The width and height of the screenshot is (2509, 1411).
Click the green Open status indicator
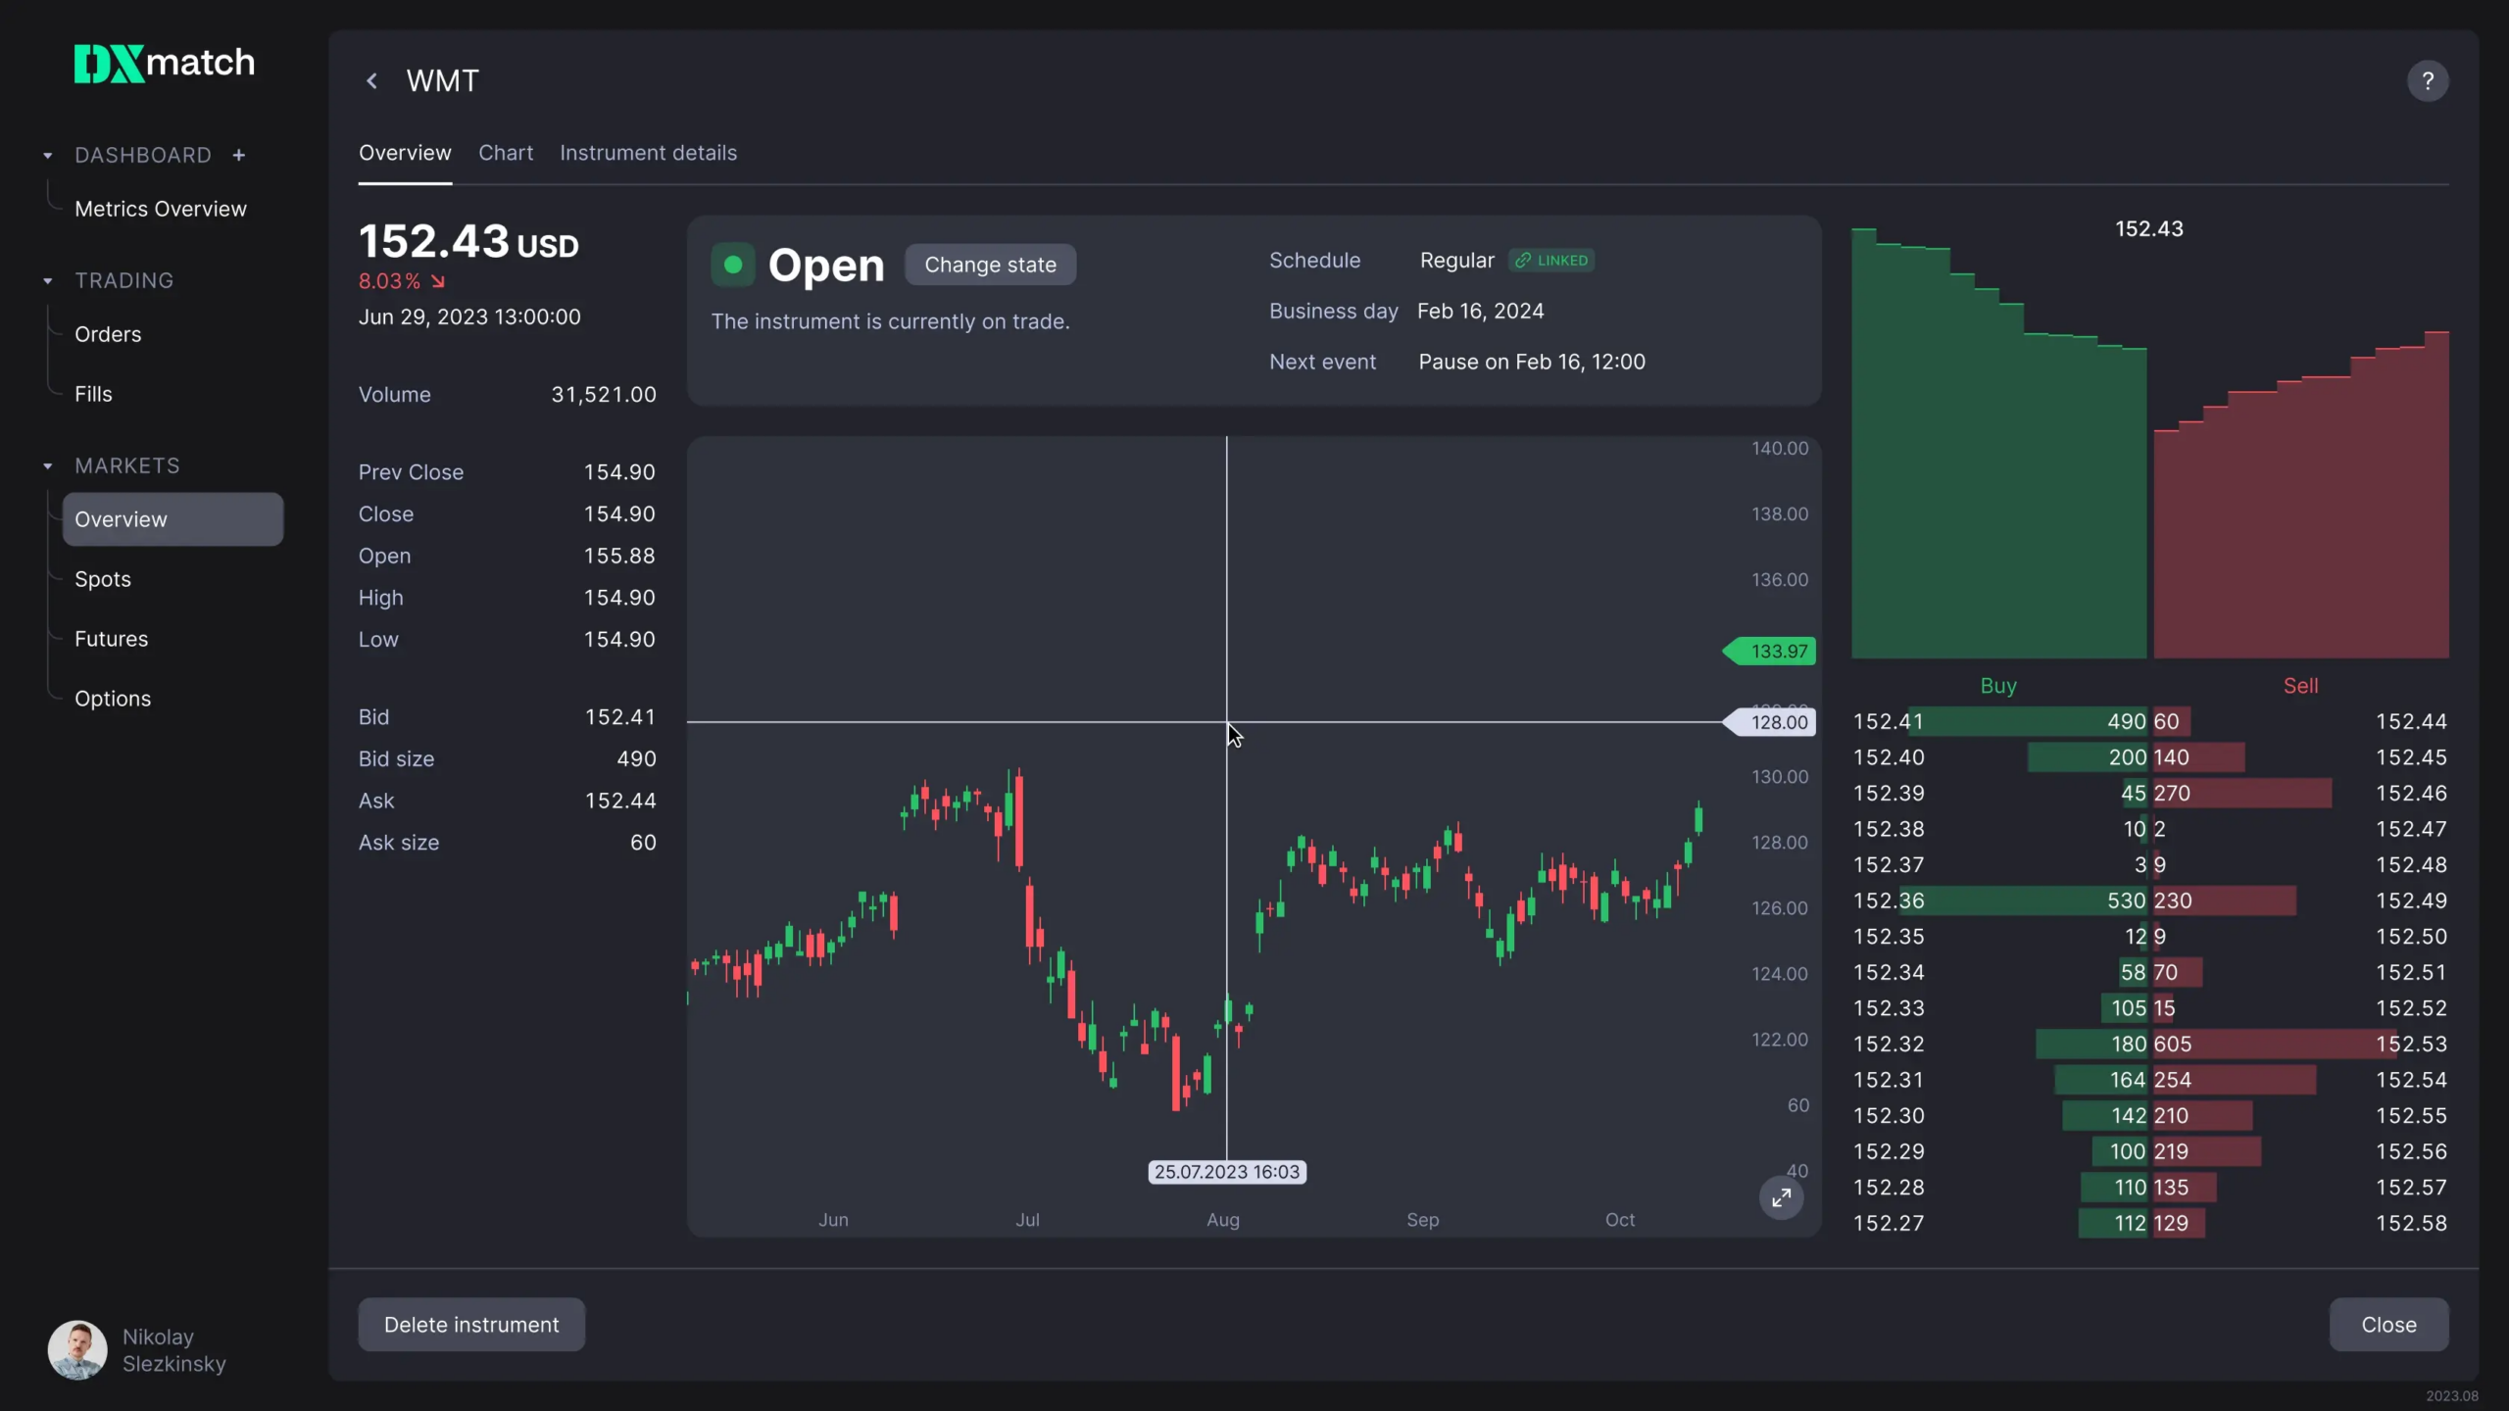point(732,265)
